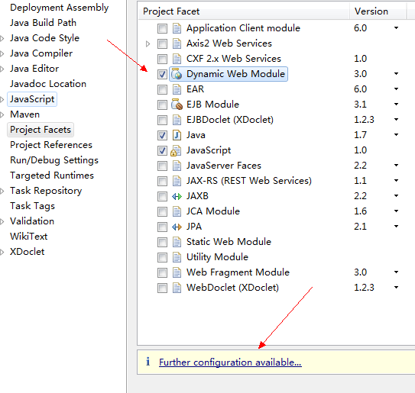Screen dimensions: 415x393
Task: Open the JPA version dropdown
Action: coord(396,227)
